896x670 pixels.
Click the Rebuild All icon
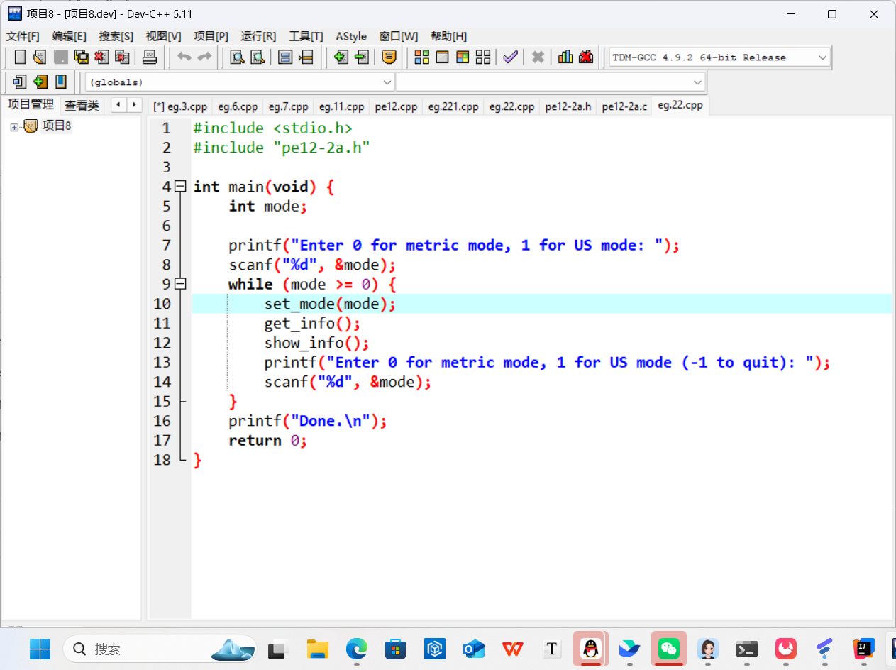tap(483, 57)
